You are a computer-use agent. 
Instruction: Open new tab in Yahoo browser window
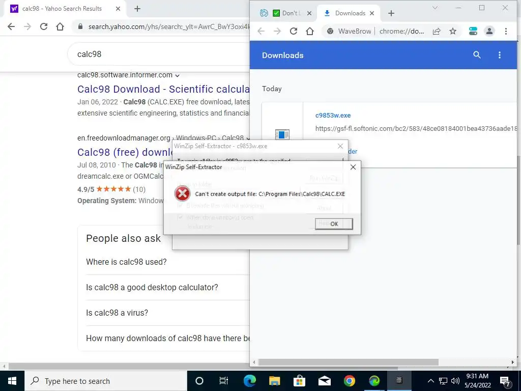tap(137, 9)
